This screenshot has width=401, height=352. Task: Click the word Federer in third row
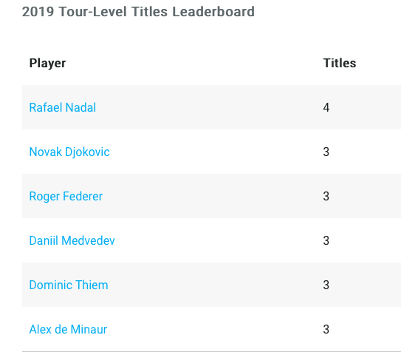tap(83, 197)
